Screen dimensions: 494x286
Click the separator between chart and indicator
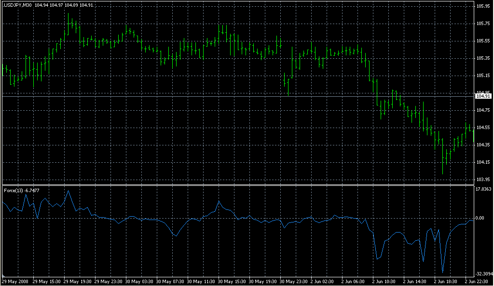click(236, 185)
